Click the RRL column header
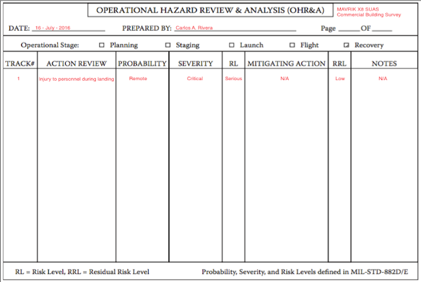 (339, 64)
